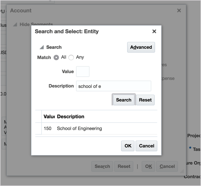
Task: Select the Match All radio button
Action: tap(56, 58)
